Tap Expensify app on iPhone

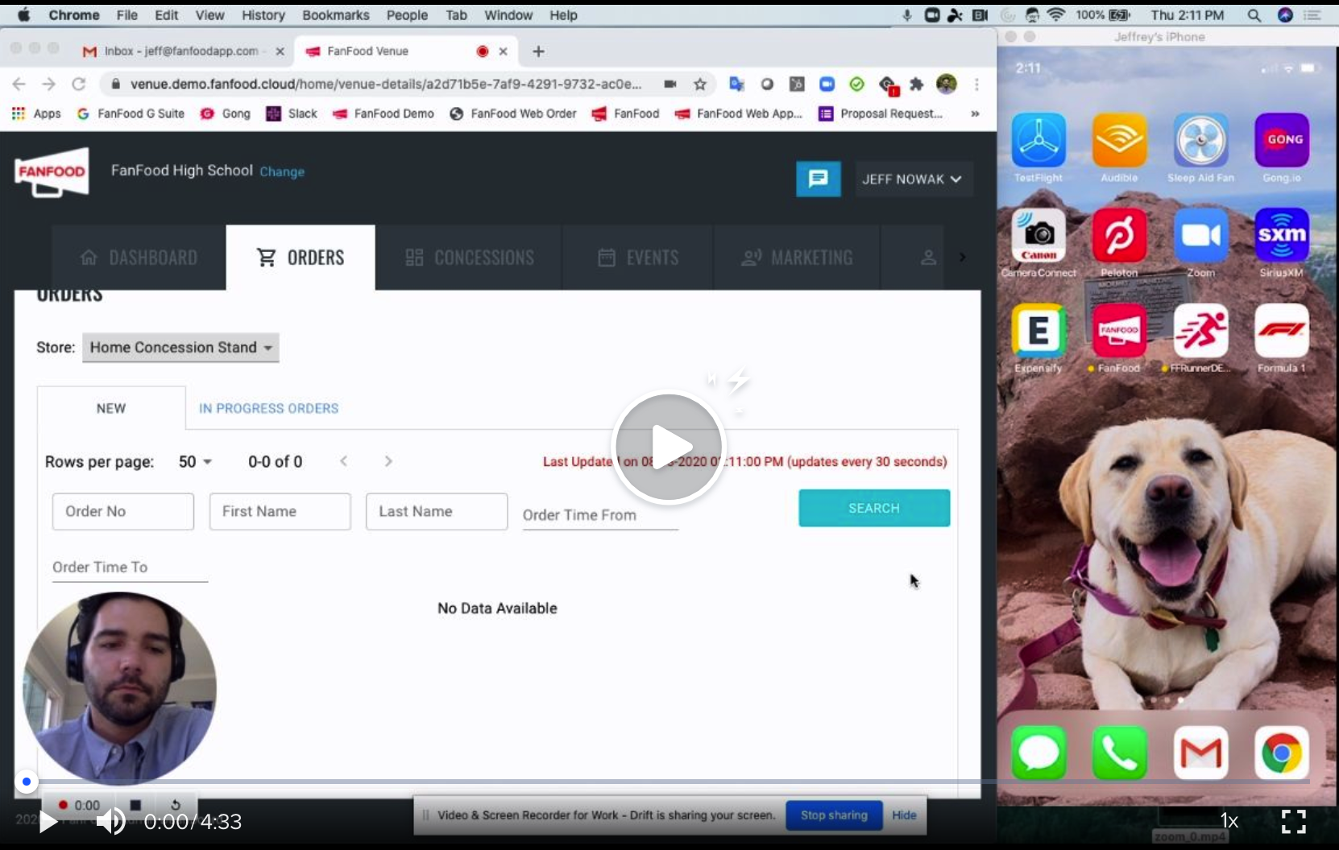tap(1038, 330)
